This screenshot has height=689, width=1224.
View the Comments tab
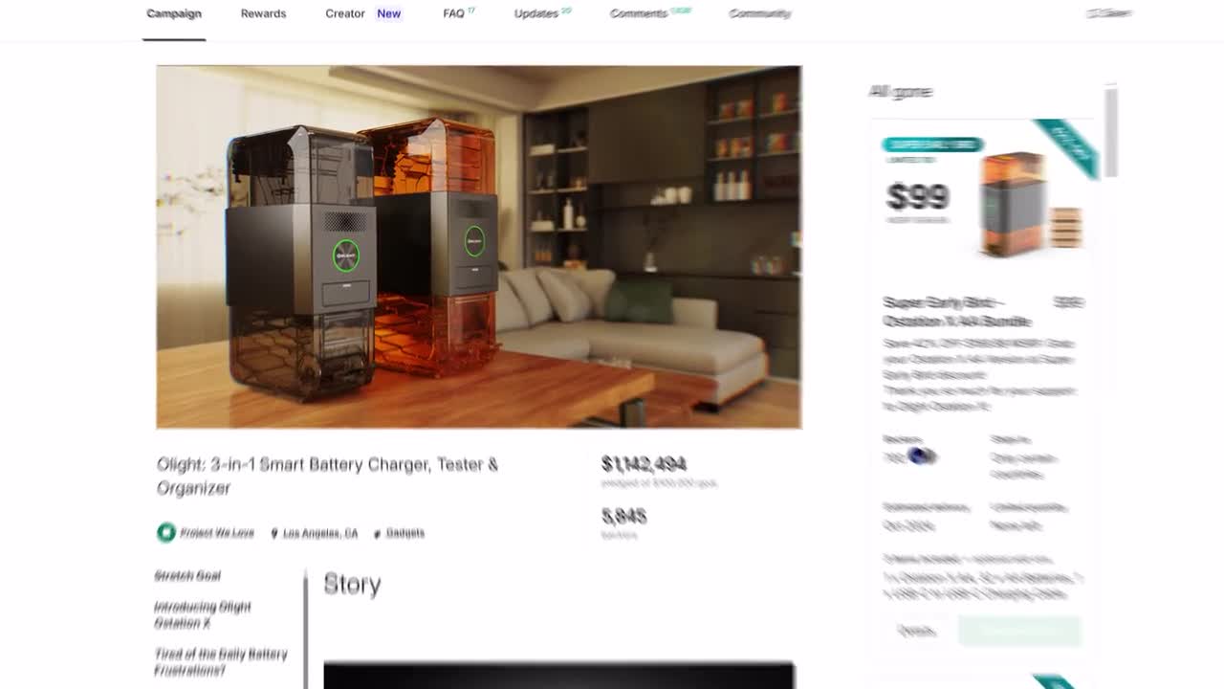650,13
